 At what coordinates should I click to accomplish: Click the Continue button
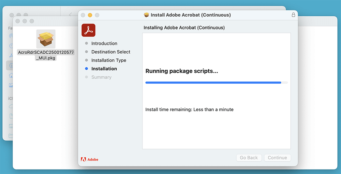click(x=277, y=158)
